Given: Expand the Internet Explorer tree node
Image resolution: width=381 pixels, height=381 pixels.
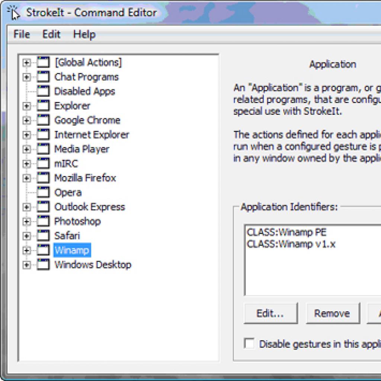Looking at the screenshot, I should point(26,135).
